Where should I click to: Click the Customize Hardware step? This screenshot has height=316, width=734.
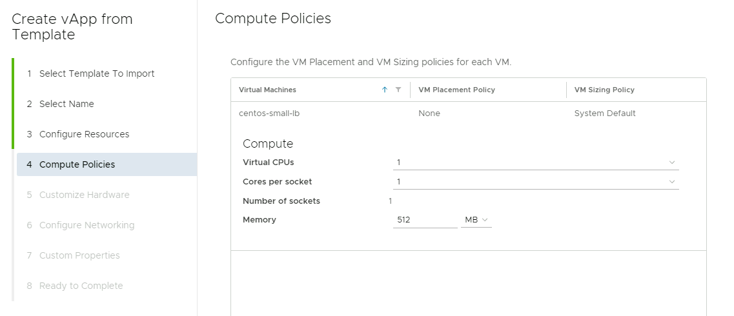pyautogui.click(x=84, y=195)
